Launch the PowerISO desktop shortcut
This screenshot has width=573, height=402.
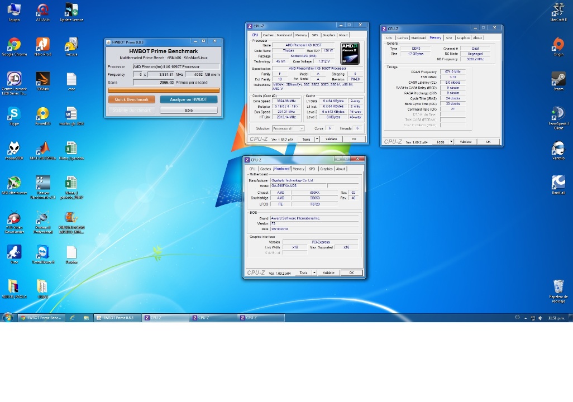point(43,116)
